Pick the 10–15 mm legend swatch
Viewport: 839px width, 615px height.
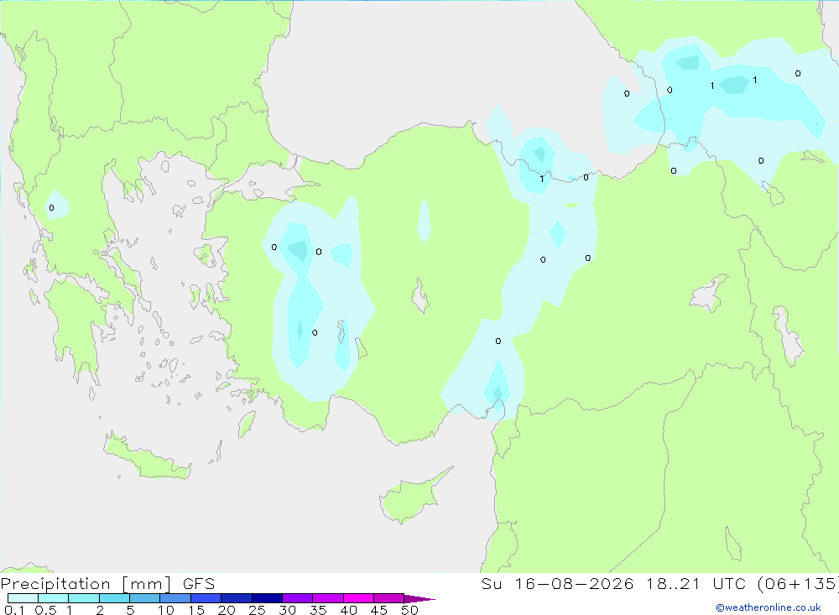pos(175,598)
